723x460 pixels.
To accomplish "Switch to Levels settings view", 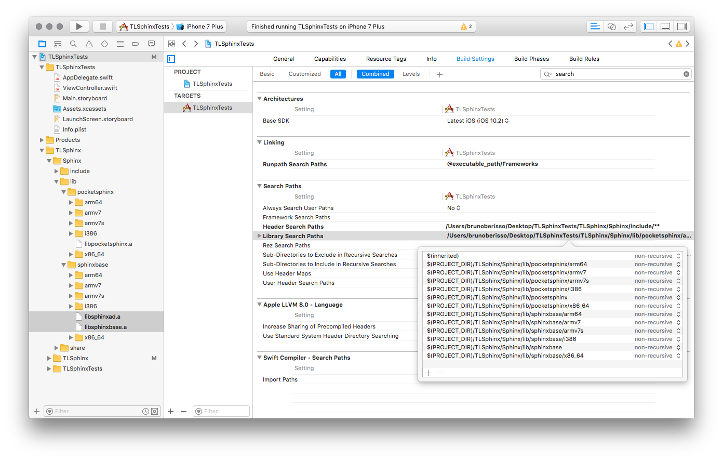I will tap(411, 74).
